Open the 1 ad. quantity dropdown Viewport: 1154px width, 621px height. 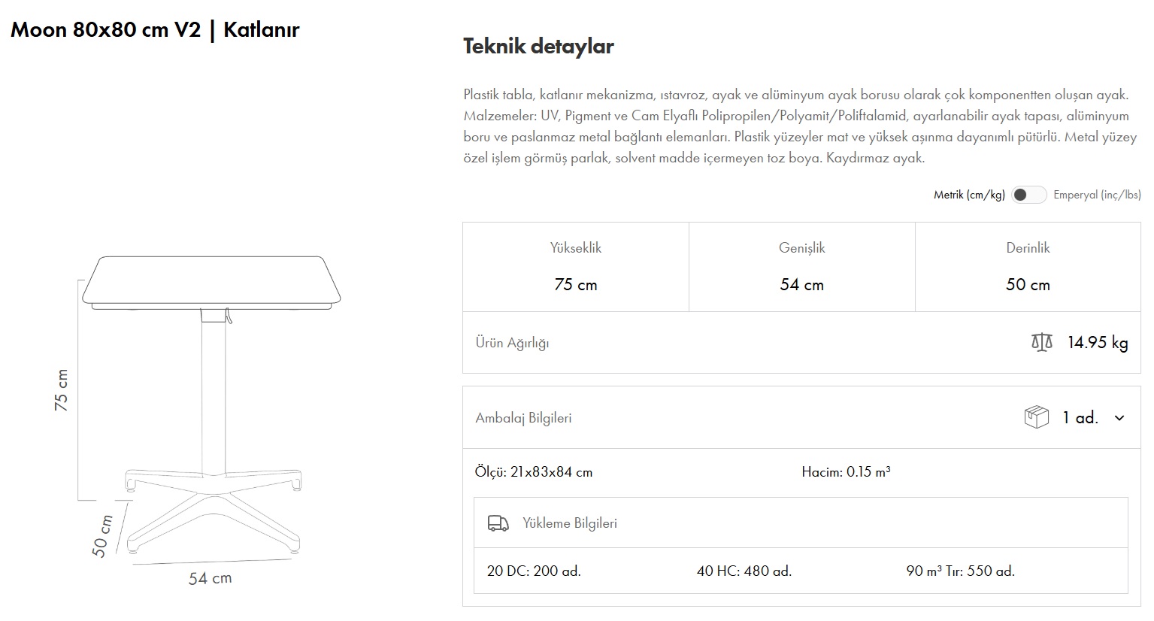[x=1080, y=418]
